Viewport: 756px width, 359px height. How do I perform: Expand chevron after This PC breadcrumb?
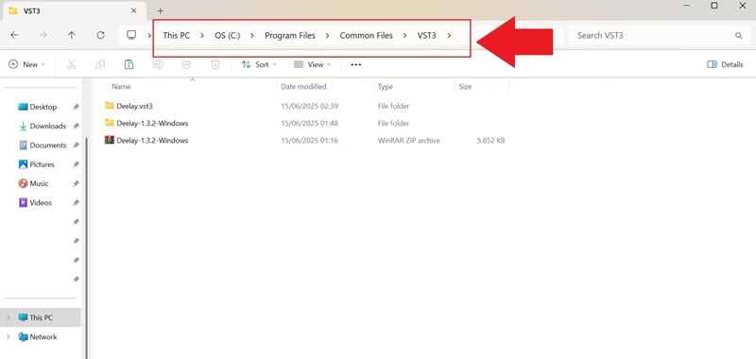click(202, 35)
